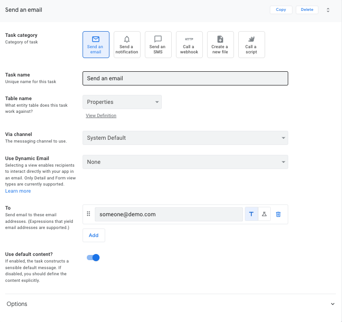
Task: Choose the Create a new file category
Action: 220,44
